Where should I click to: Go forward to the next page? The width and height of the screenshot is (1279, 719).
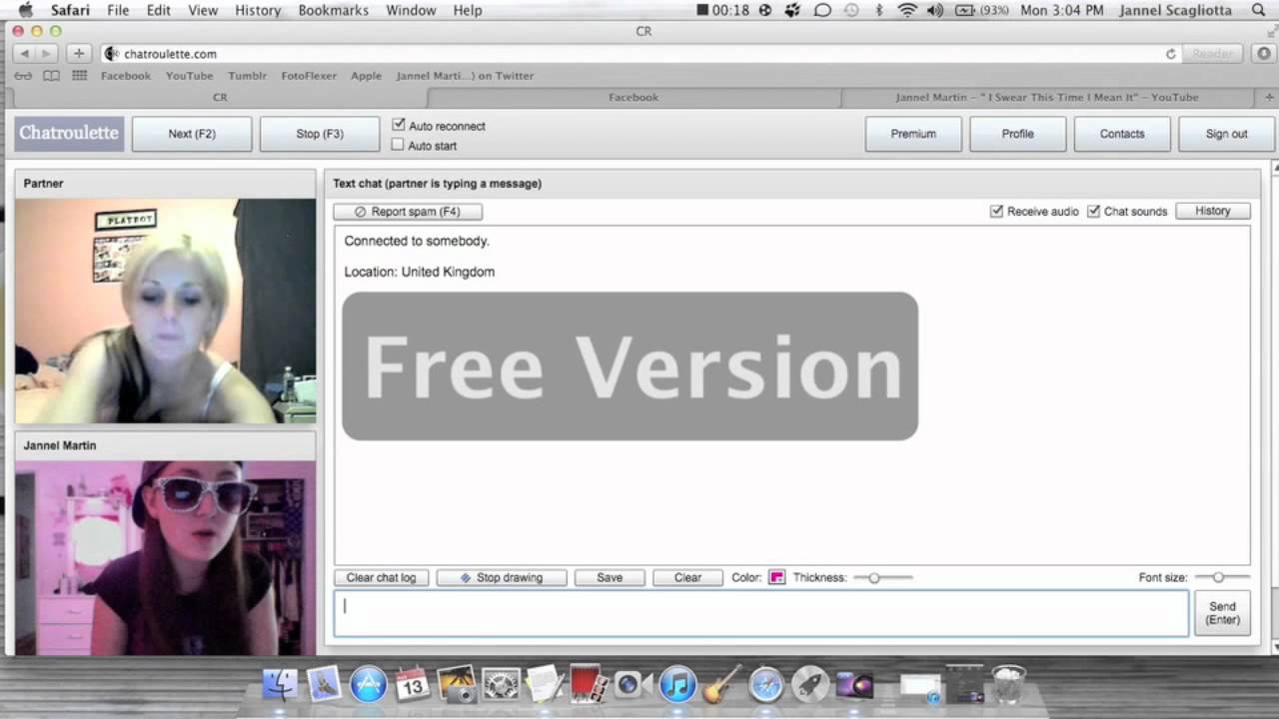click(x=47, y=54)
